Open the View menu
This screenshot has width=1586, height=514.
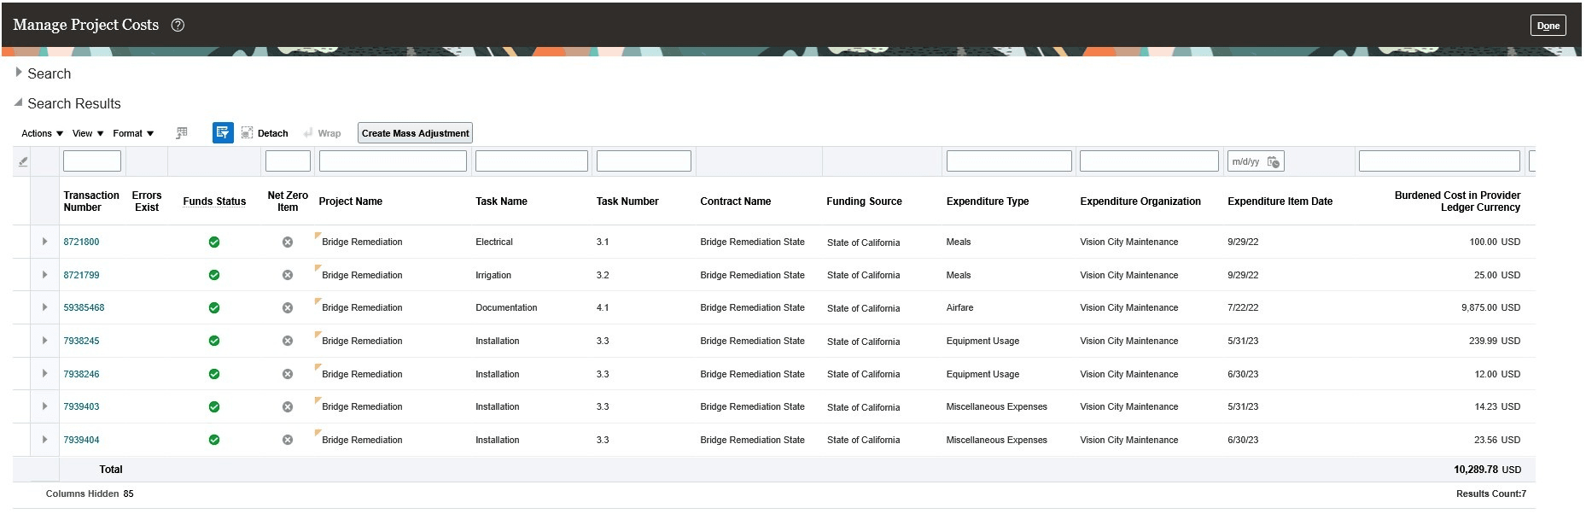pyautogui.click(x=88, y=133)
